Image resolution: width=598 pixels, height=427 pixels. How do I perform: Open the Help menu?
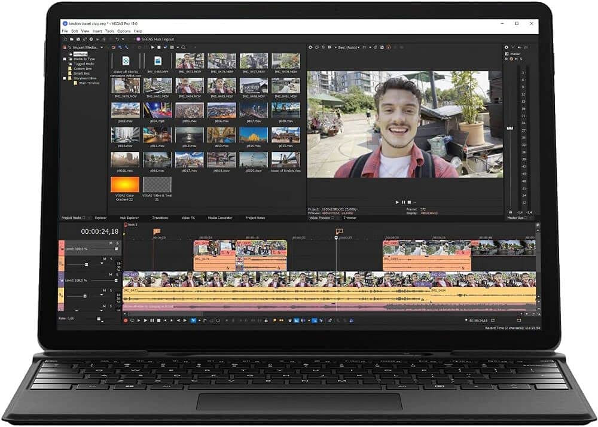pos(138,31)
